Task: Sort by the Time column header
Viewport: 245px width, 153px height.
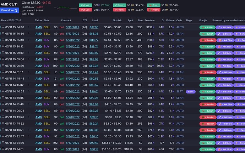Action: pyautogui.click(x=11, y=21)
